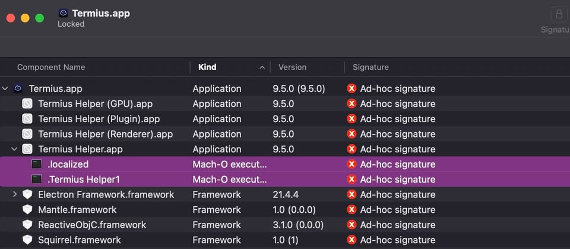Expand the Electron Framework.framework row
Viewport: 570px width, 249px height.
15,194
